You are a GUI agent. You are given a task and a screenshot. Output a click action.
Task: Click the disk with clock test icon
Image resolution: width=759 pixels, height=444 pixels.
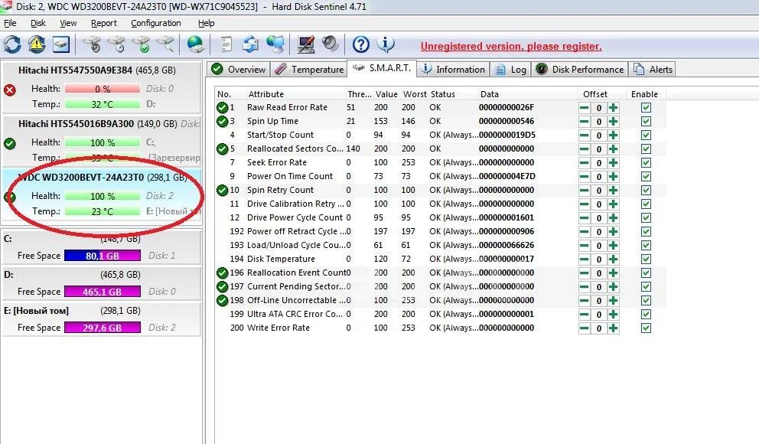(116, 44)
